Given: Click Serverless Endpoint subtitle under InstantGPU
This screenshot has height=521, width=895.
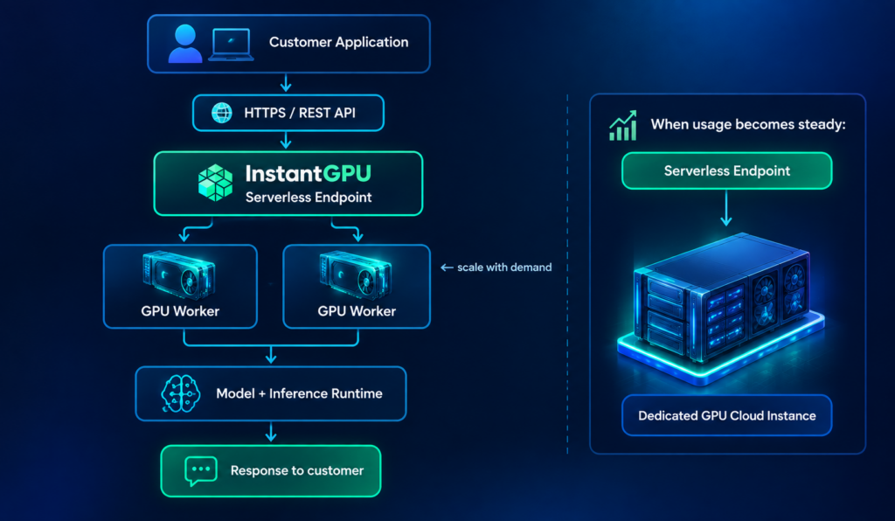Looking at the screenshot, I should [x=309, y=198].
